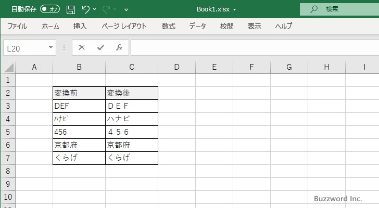Open the Quick Access Toolbar customize arrow
The image size is (379, 208).
pos(126,9)
